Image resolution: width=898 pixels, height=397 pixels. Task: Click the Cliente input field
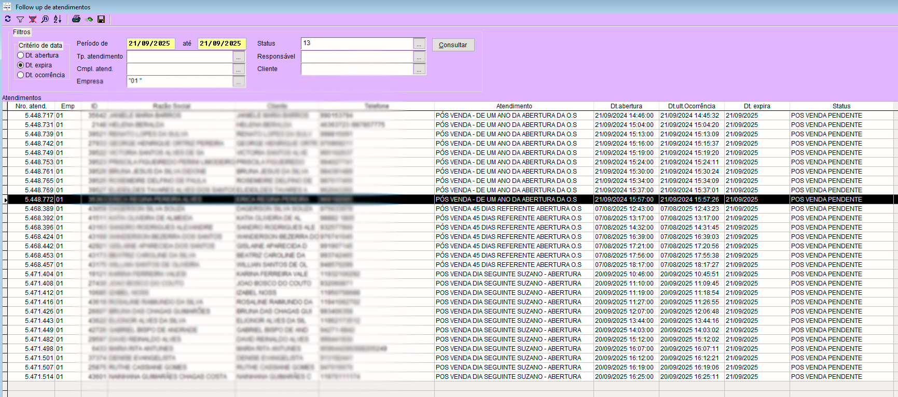click(357, 69)
